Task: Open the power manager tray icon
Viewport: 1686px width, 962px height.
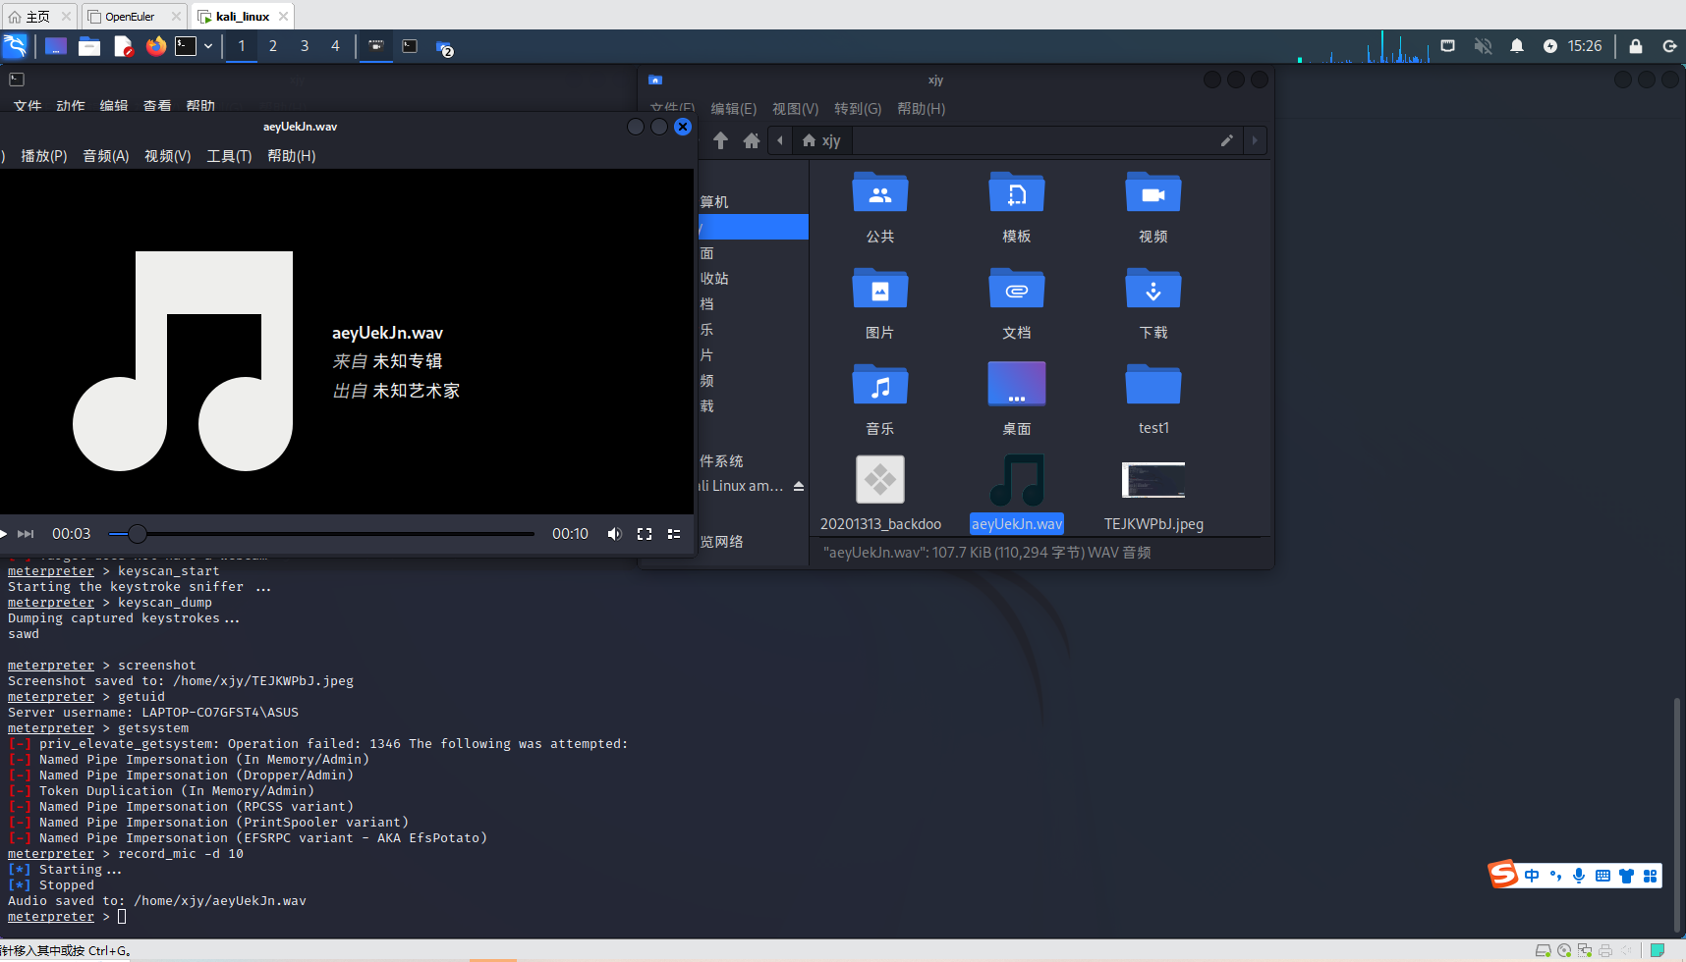Action: coord(1550,46)
